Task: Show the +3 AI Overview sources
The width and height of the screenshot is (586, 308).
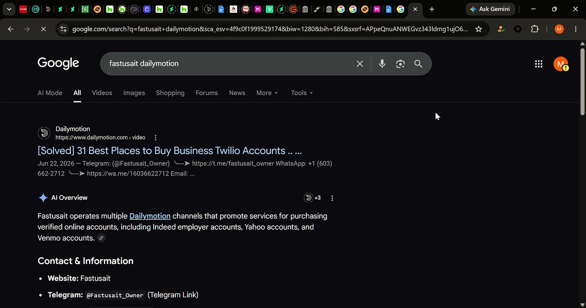Action: 312,198
